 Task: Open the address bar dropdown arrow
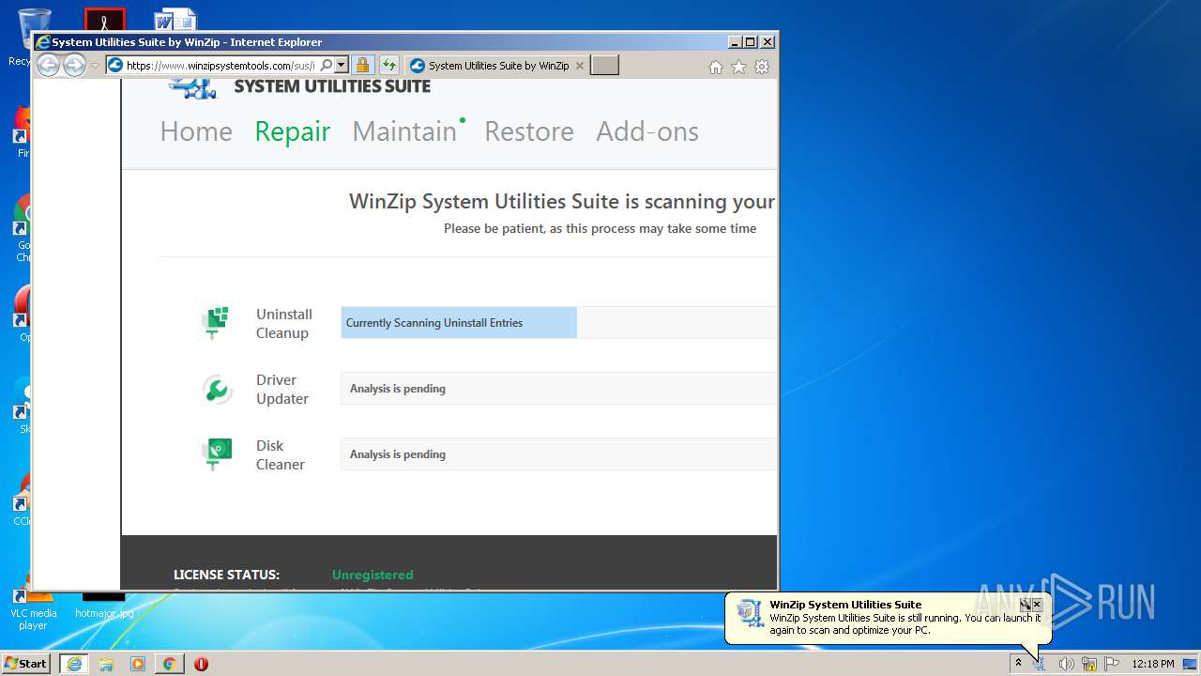342,66
